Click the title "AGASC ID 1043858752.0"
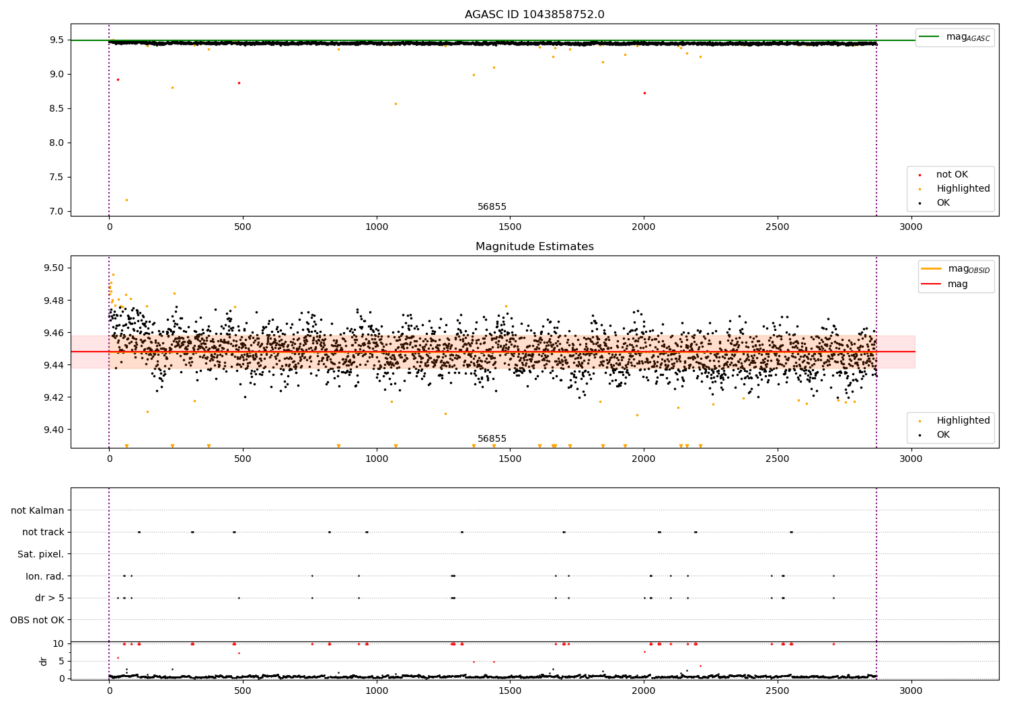1009x706 pixels. point(534,15)
